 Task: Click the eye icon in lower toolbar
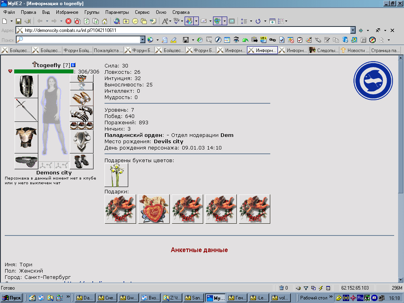pos(236,40)
